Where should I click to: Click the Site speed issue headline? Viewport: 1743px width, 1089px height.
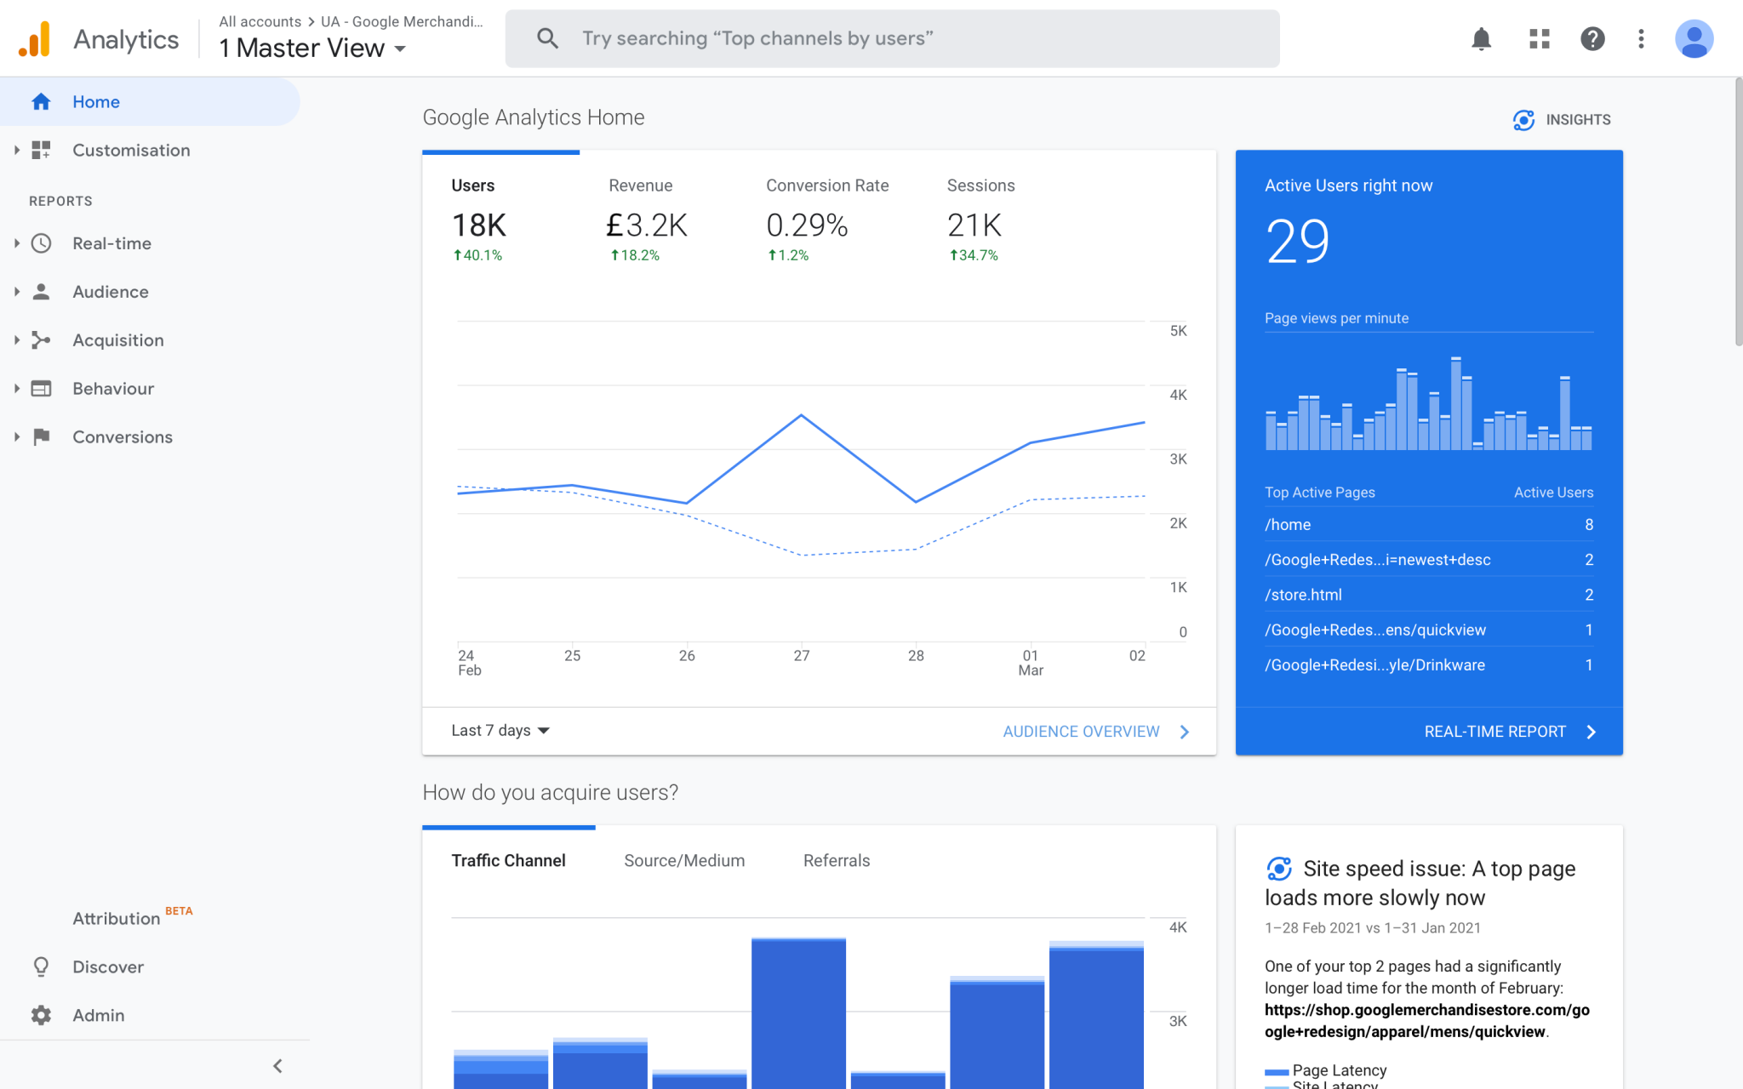click(x=1420, y=883)
